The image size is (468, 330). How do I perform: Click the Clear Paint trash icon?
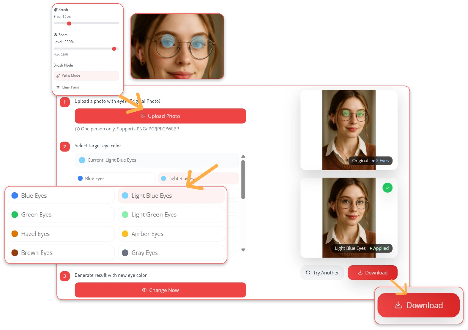point(58,88)
